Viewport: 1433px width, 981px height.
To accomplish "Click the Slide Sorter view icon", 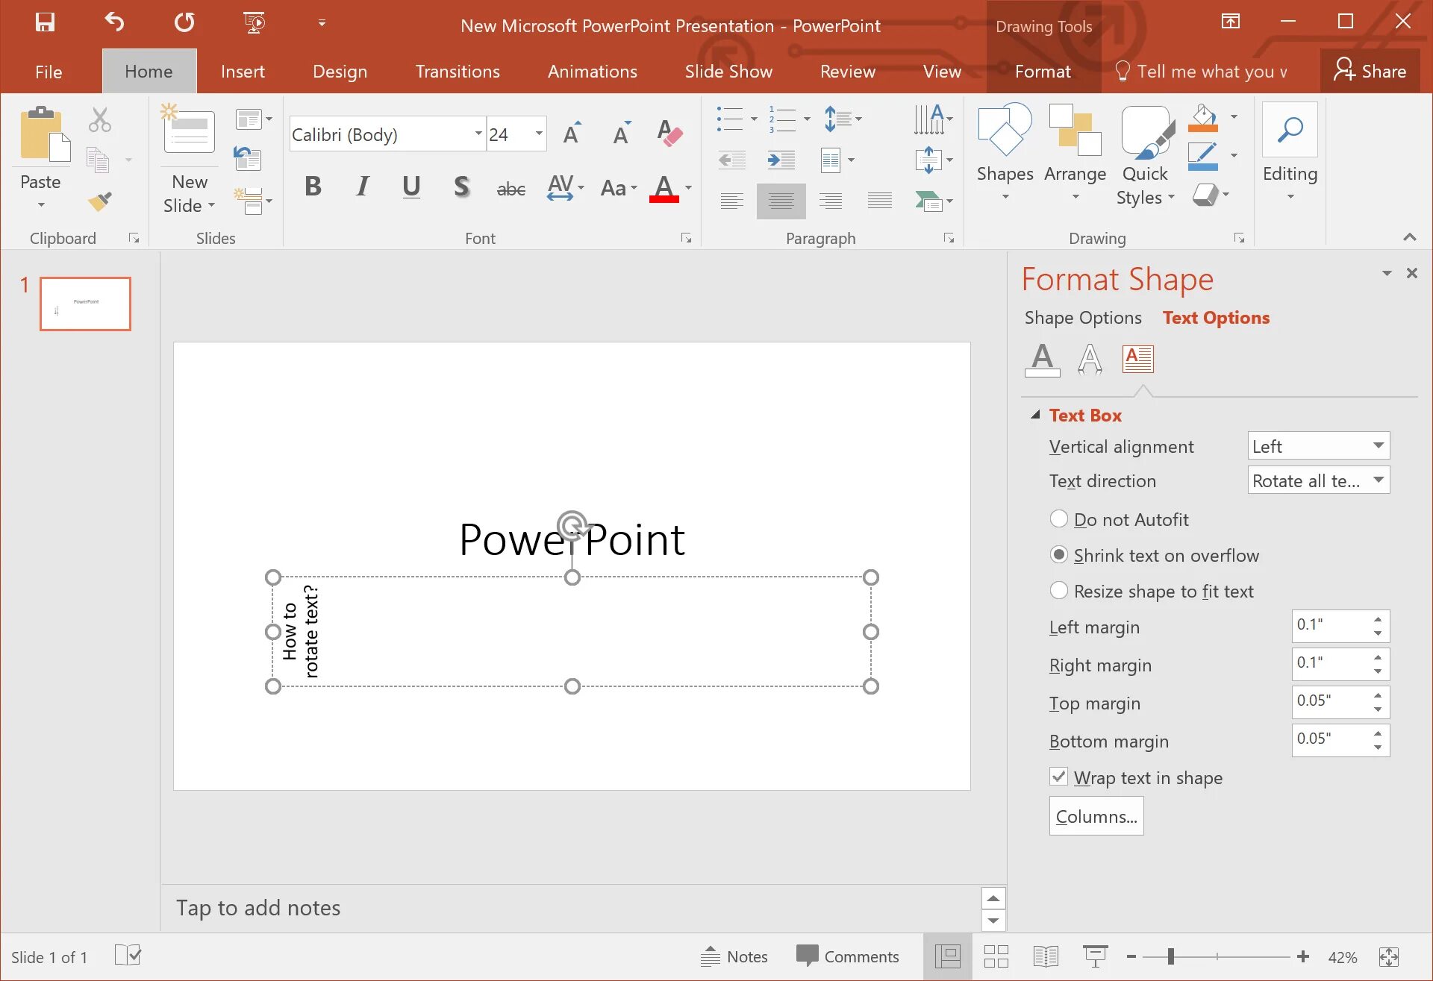I will click(996, 956).
